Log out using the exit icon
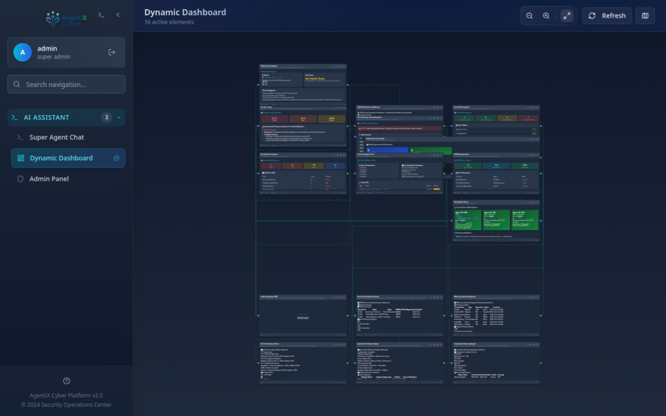The height and width of the screenshot is (416, 666). pyautogui.click(x=112, y=52)
